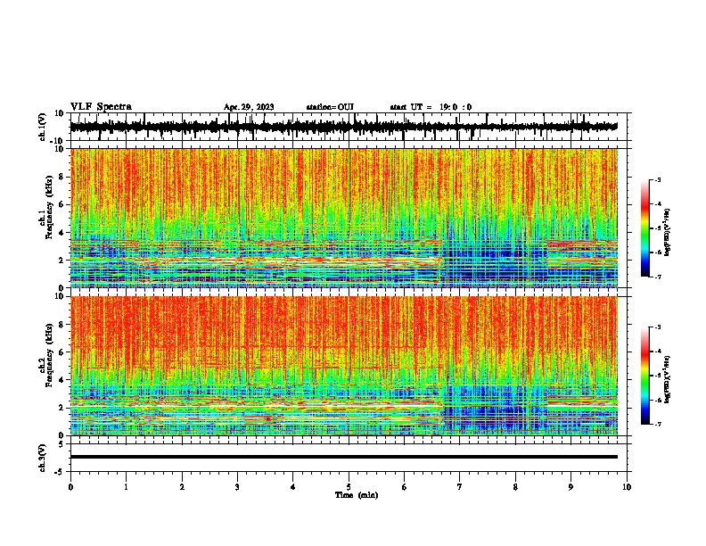Click the ch.1 voltage waveform trace
The height and width of the screenshot is (546, 706).
343,127
